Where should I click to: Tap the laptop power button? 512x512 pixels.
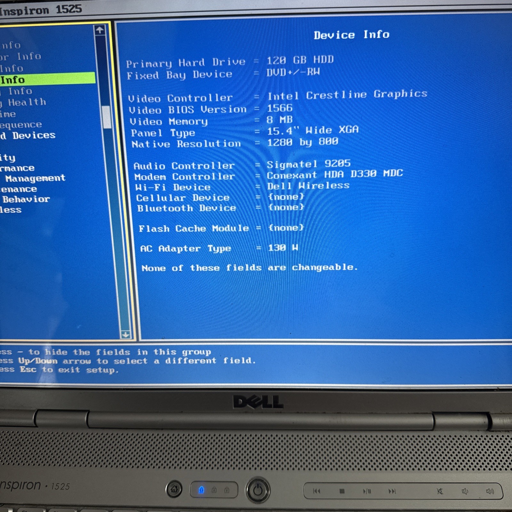258,490
